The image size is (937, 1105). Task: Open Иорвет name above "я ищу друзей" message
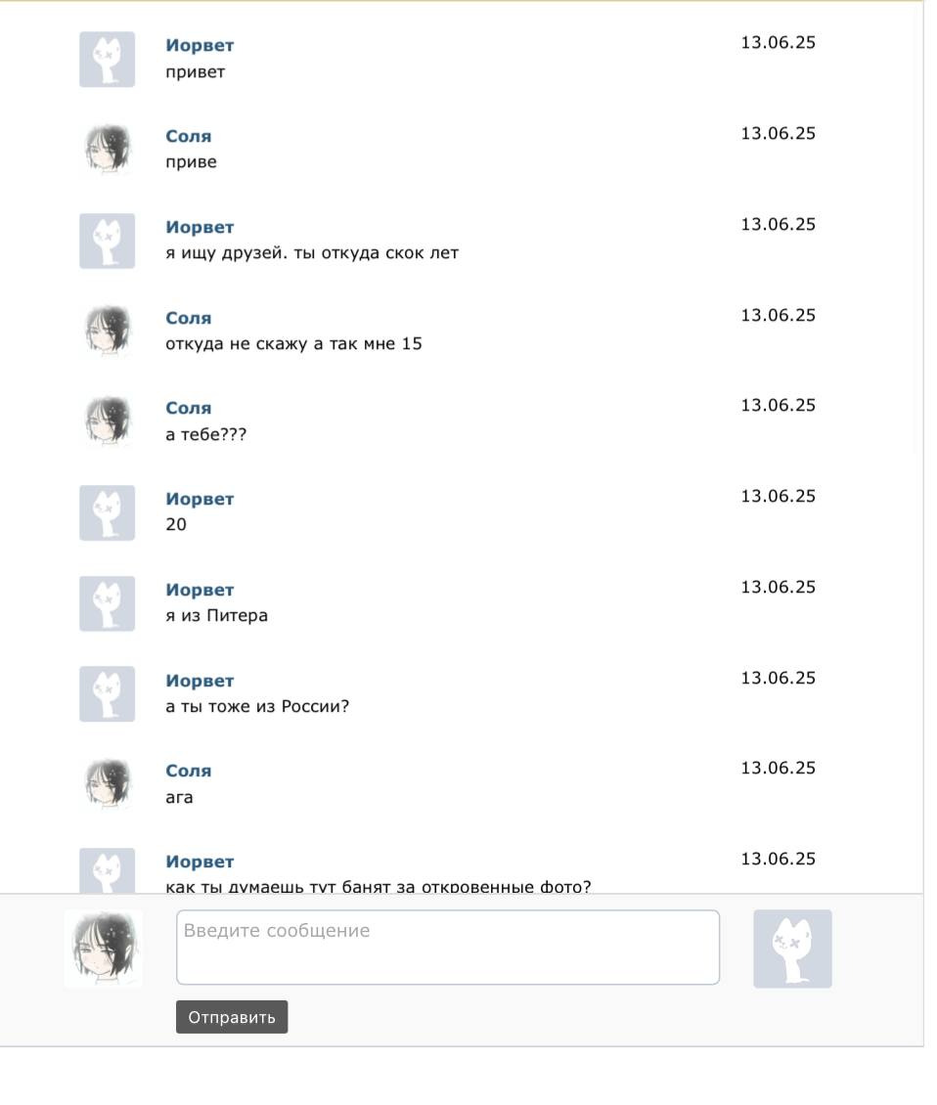point(200,227)
